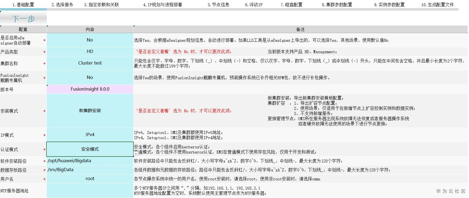
Task: Click the 软件安装路径 row label
Action: click(x=13, y=161)
